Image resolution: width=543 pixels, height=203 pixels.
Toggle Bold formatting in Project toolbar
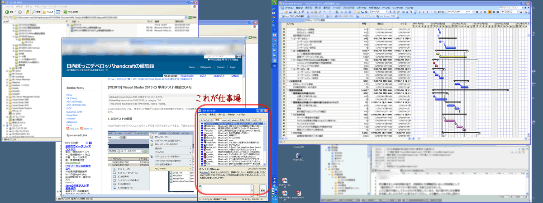click(477, 12)
